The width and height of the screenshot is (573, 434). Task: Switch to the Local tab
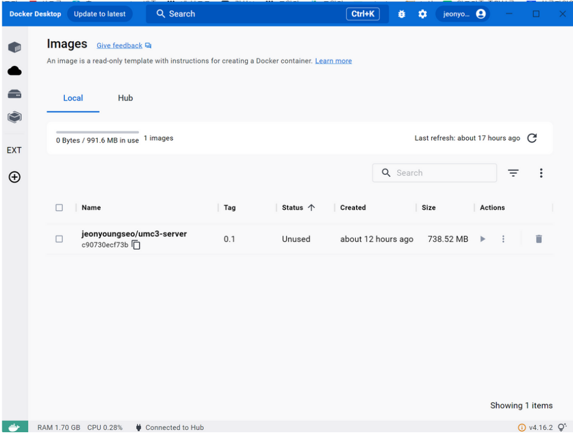click(x=73, y=98)
